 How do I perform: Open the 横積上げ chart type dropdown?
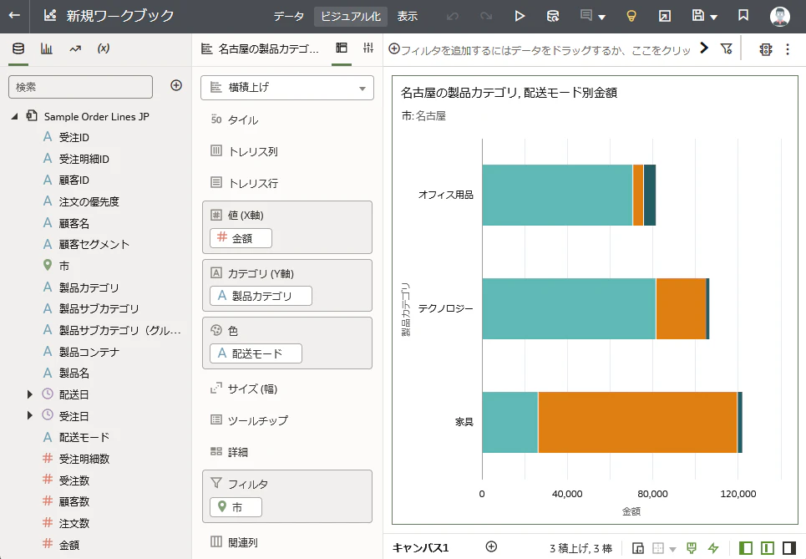[x=286, y=88]
